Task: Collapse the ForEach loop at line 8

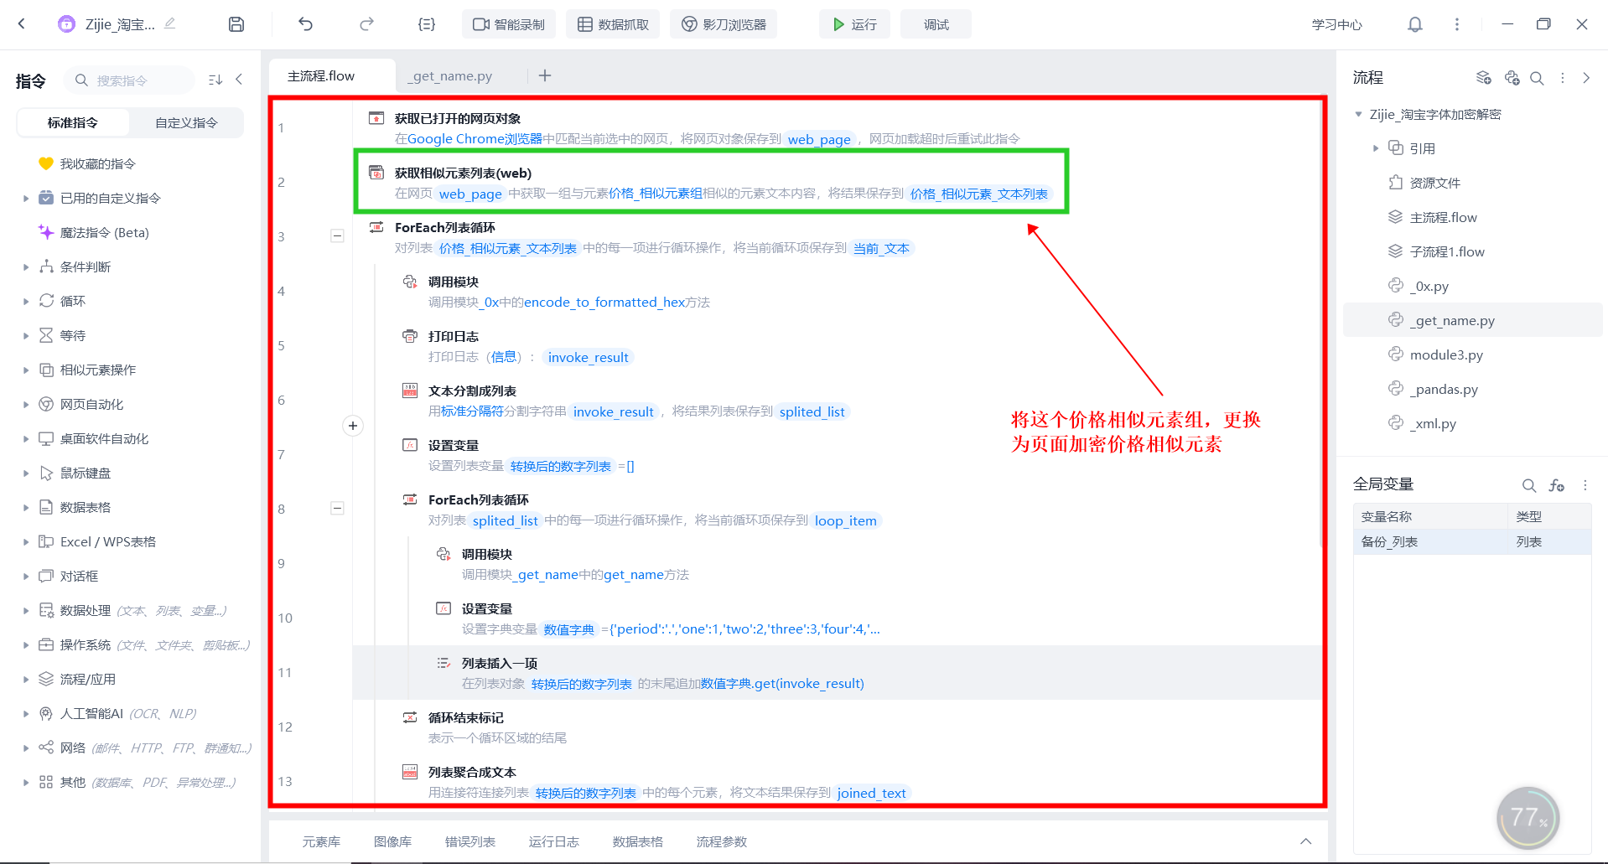Action: pyautogui.click(x=337, y=508)
